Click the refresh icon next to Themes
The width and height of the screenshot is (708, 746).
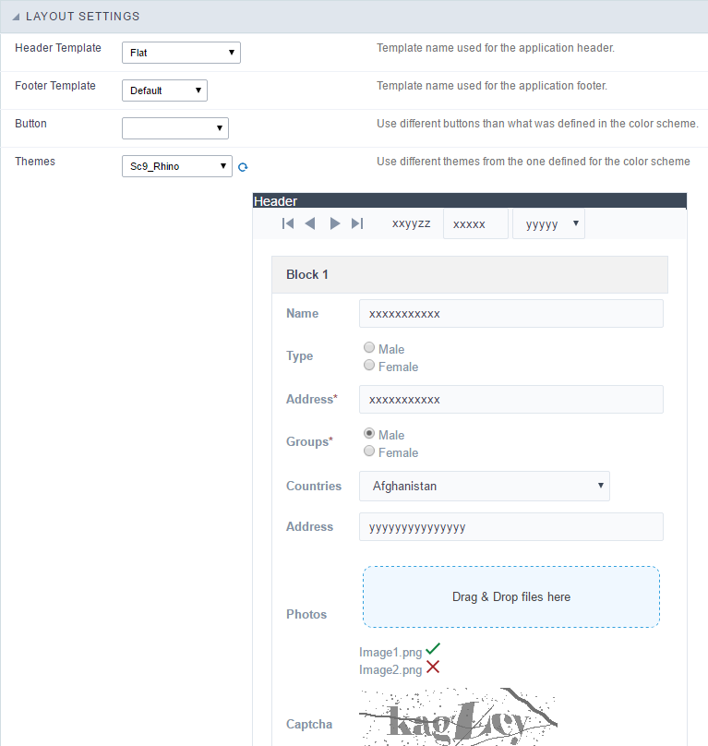[x=243, y=167]
